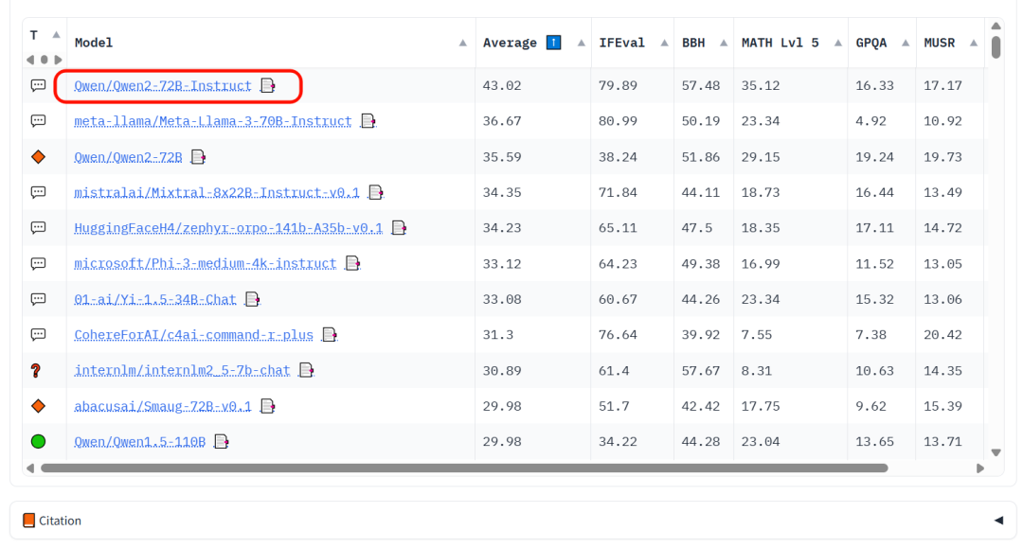
Task: Click the scroll-left arrow of horizontal scrollbar
Action: click(30, 468)
